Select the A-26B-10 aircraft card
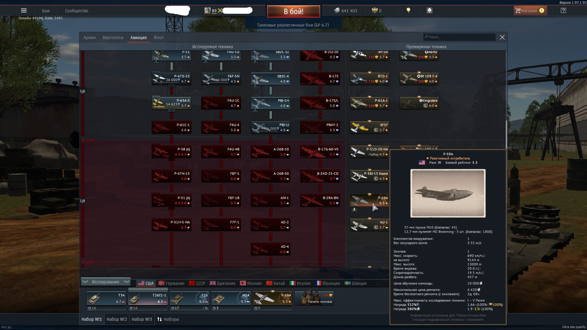Screen dimensions: 587x330 271,152
